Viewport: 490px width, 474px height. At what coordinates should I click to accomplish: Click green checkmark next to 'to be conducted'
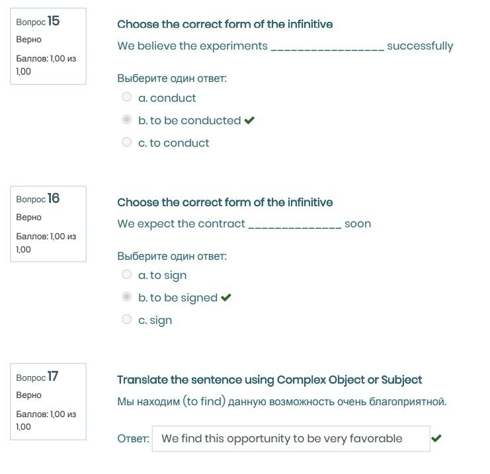coord(249,120)
